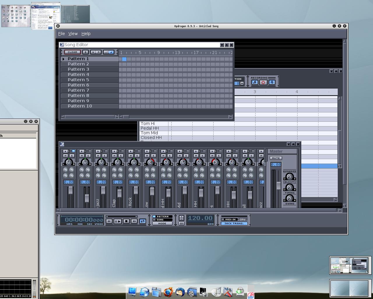Toggle the hear new notes button
The image size is (373, 299).
click(x=255, y=82)
